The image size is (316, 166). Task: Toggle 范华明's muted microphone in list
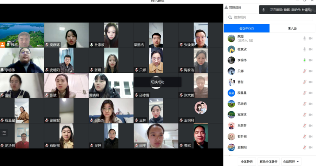tap(304, 104)
